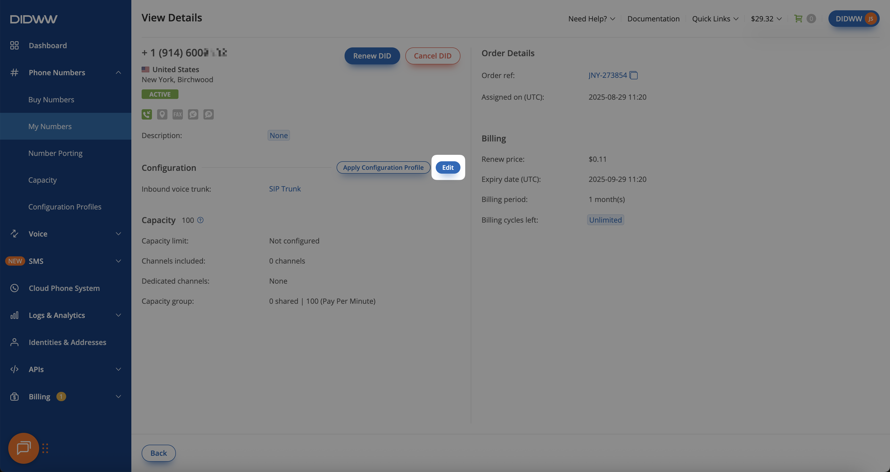
Task: Click the chat widget drag-handle dots
Action: (45, 448)
